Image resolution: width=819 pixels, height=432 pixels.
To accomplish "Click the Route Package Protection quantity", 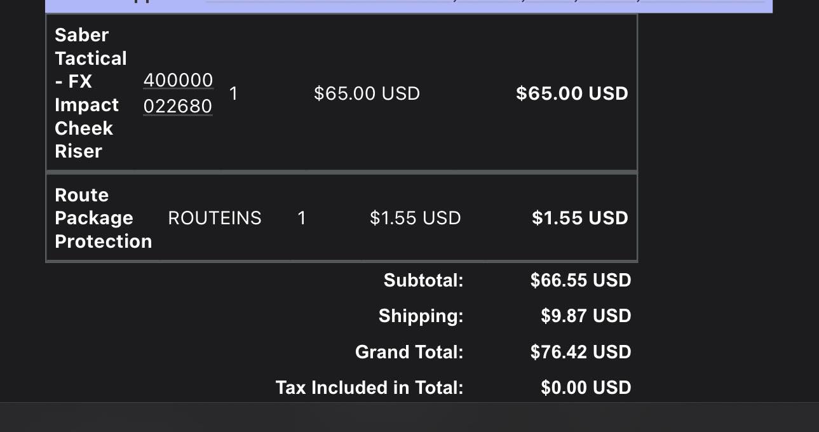I will click(x=302, y=218).
